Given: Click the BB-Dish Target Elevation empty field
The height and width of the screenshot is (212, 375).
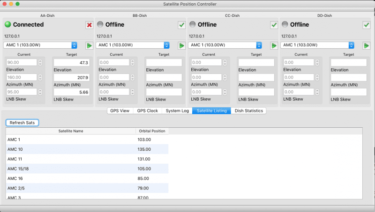Looking at the screenshot, I should pyautogui.click(x=164, y=63).
